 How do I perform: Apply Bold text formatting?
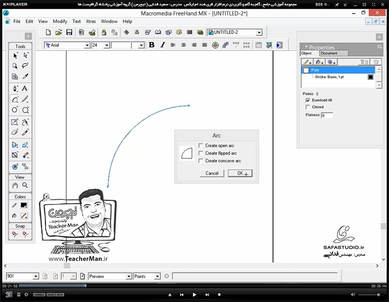tap(152, 45)
